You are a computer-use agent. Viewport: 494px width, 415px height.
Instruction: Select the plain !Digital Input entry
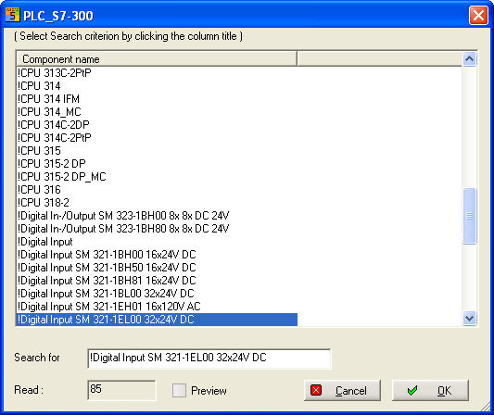pyautogui.click(x=45, y=242)
